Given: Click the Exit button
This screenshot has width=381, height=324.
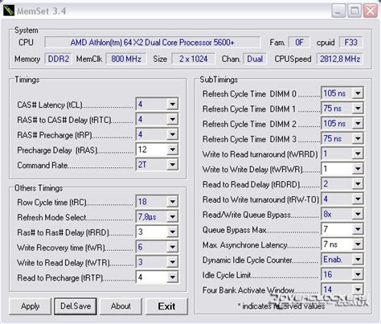Looking at the screenshot, I should pyautogui.click(x=166, y=306).
